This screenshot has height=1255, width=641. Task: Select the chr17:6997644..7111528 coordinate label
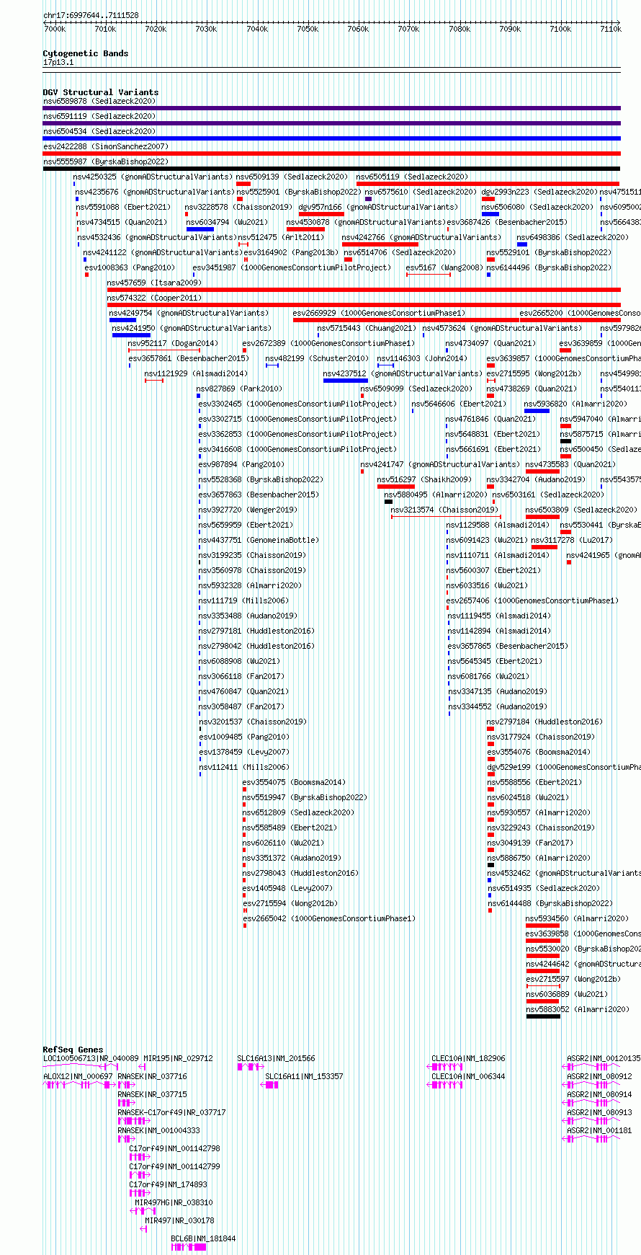click(91, 15)
